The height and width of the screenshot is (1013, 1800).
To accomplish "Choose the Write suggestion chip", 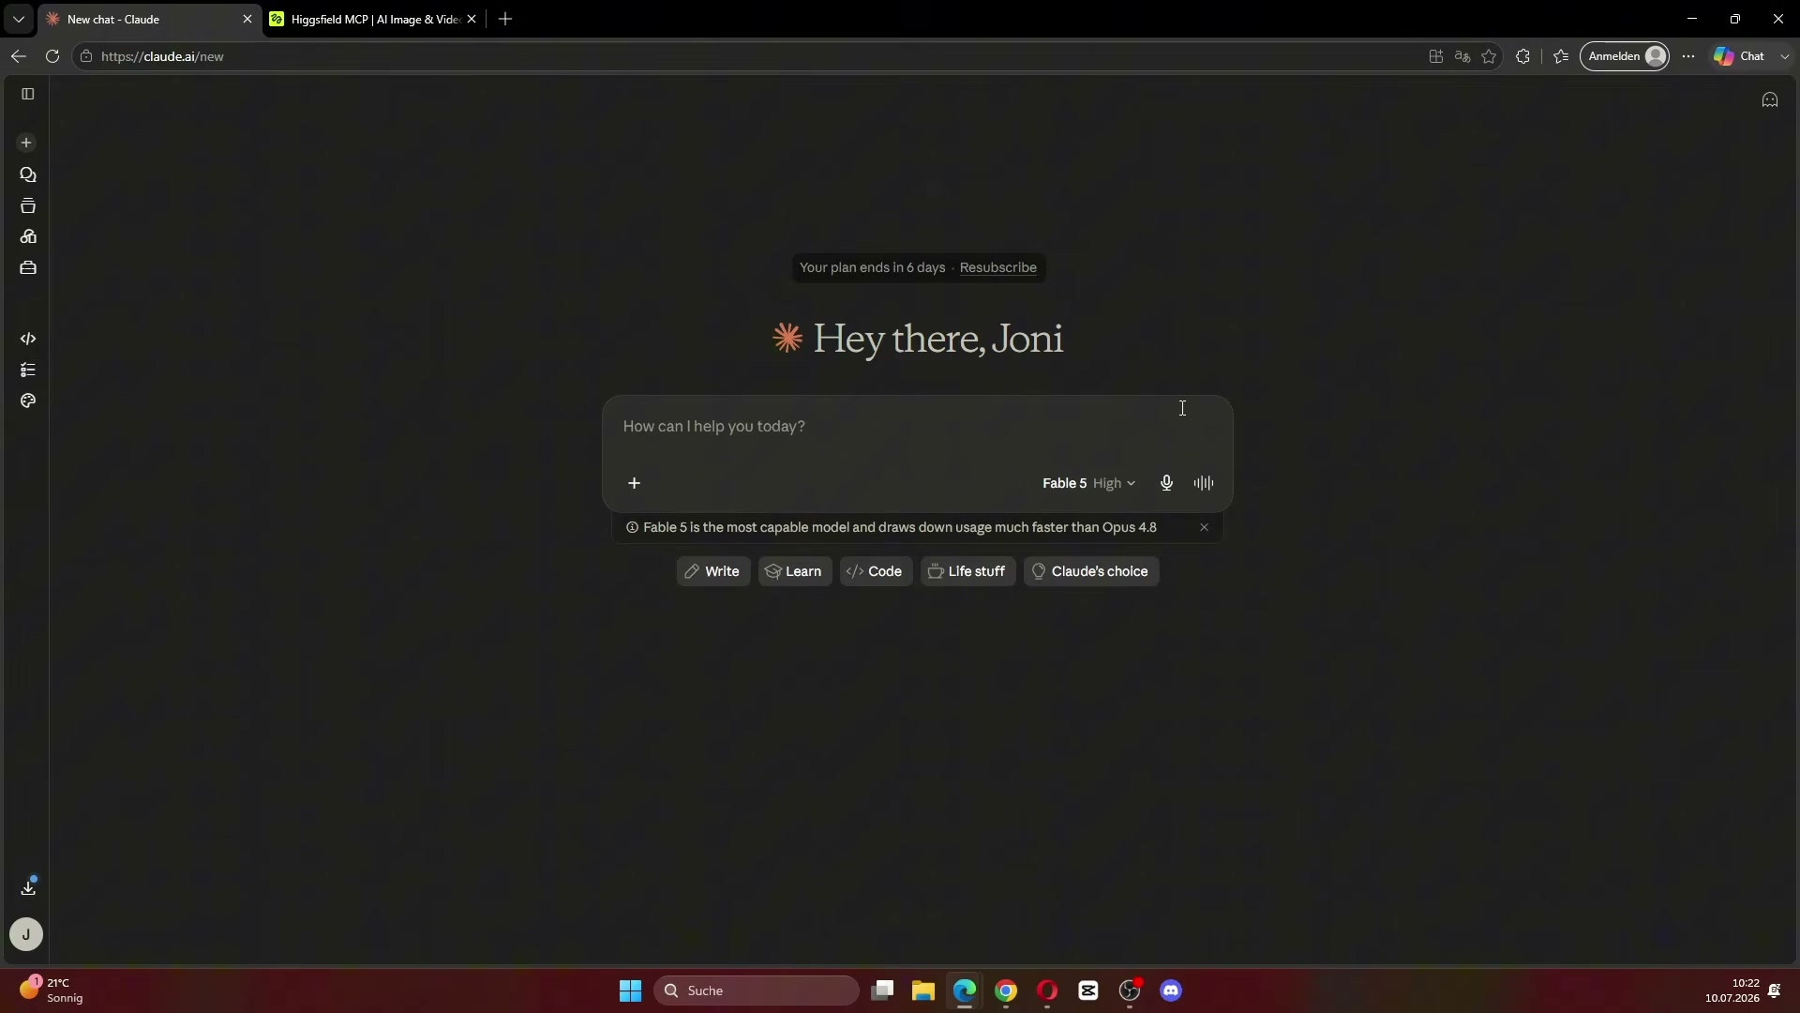I will [712, 571].
